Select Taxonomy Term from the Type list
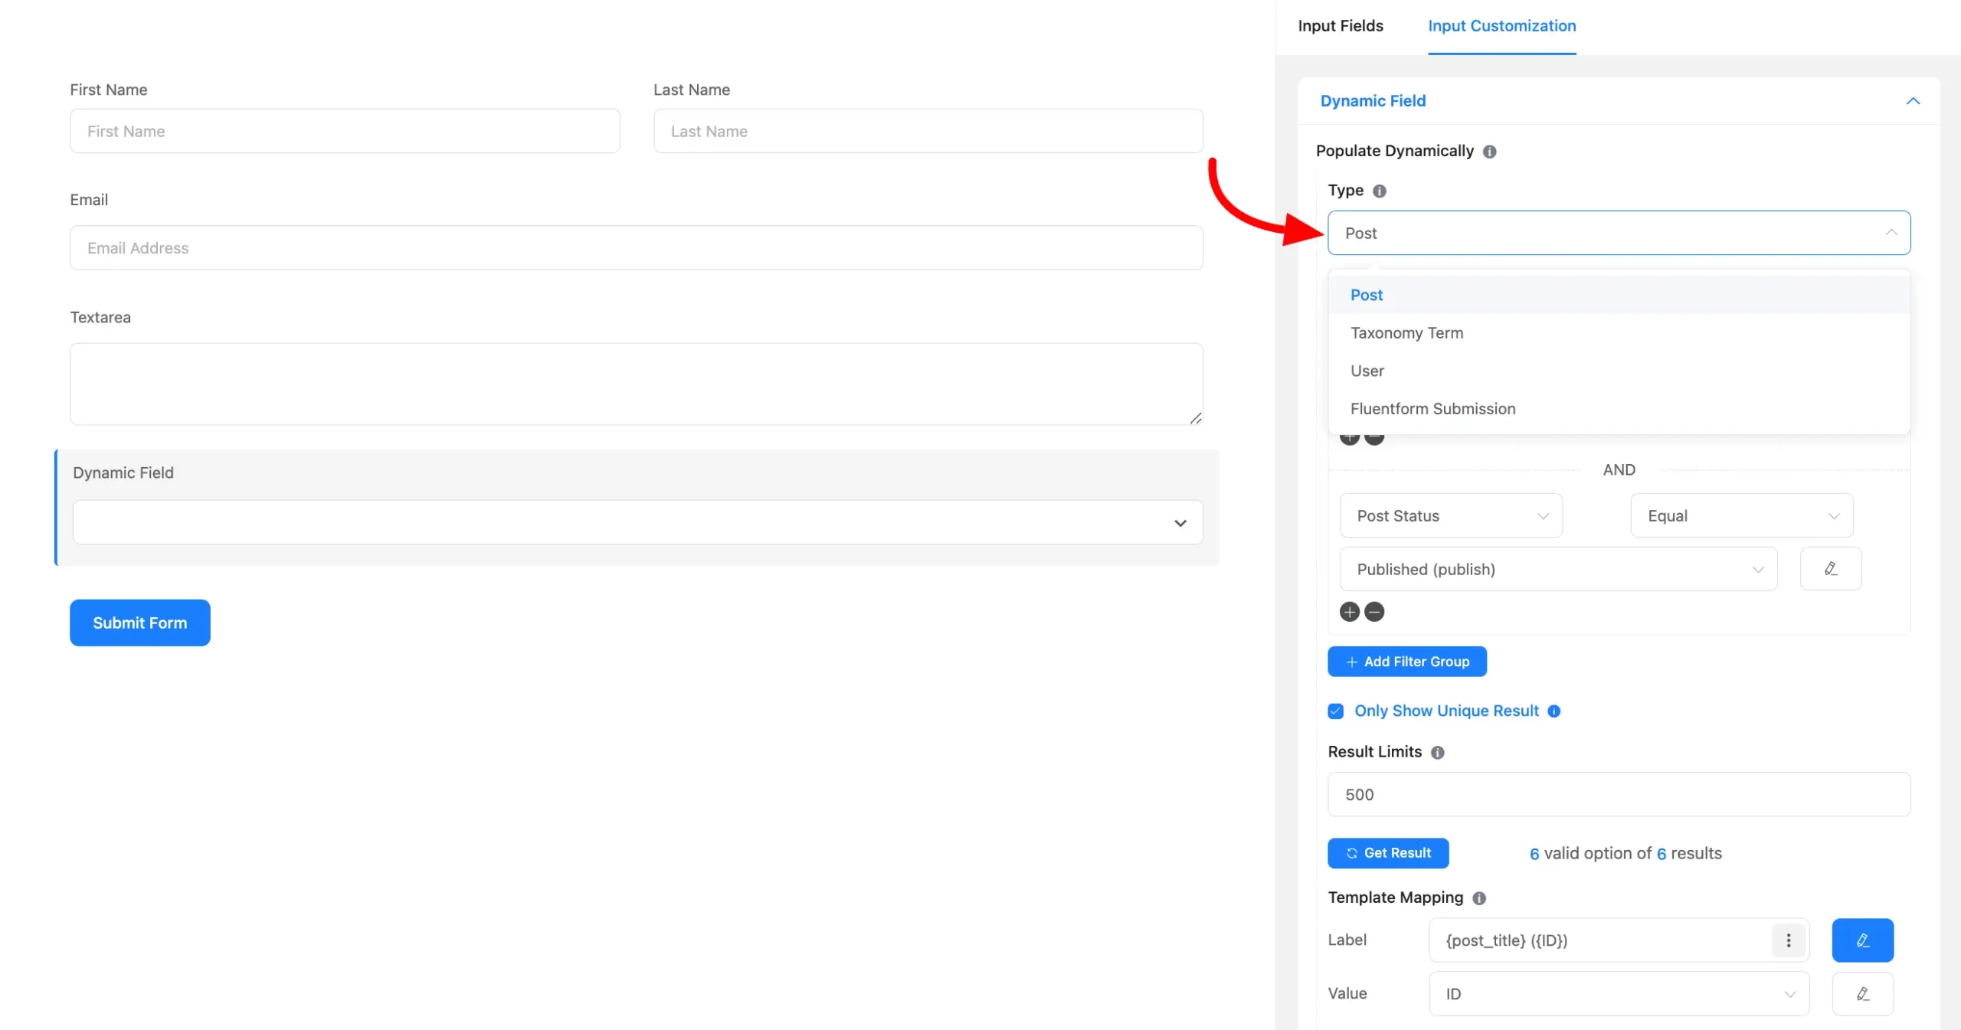Screen dimensions: 1961x1030 1406,332
